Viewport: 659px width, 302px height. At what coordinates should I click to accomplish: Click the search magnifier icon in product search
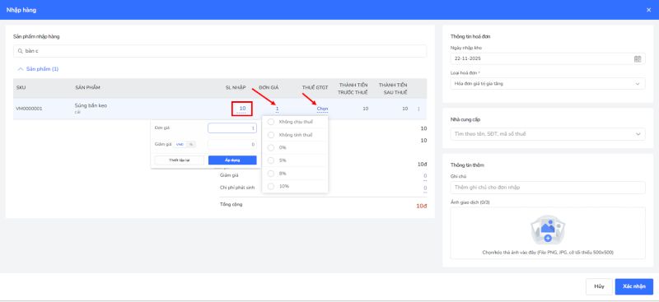click(x=20, y=51)
